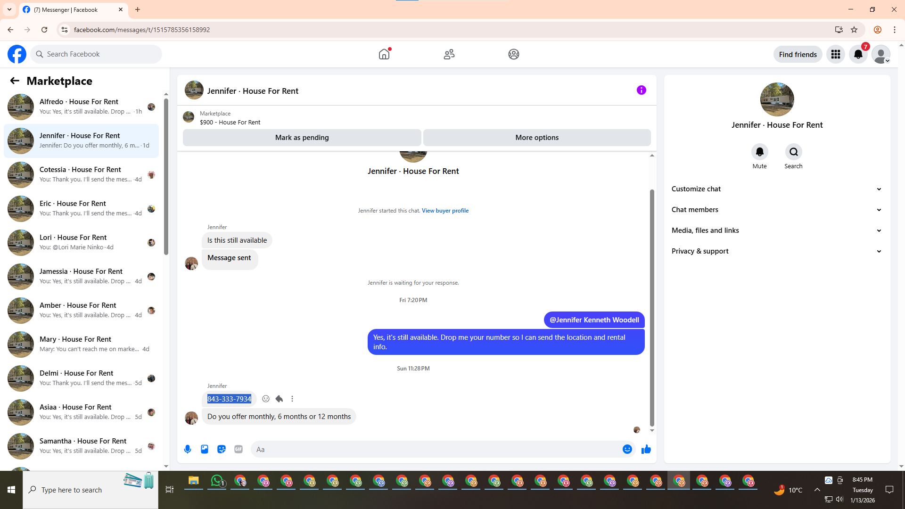Viewport: 905px width, 509px height.
Task: Send a thumbs up like
Action: 646,449
